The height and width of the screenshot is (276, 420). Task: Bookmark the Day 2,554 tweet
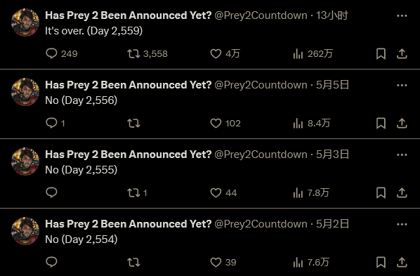click(x=381, y=262)
